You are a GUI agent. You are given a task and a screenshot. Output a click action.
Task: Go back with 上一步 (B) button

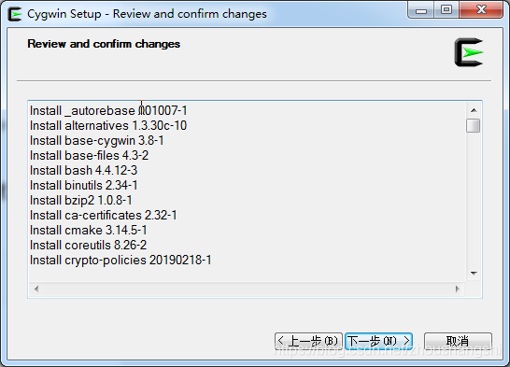point(308,341)
